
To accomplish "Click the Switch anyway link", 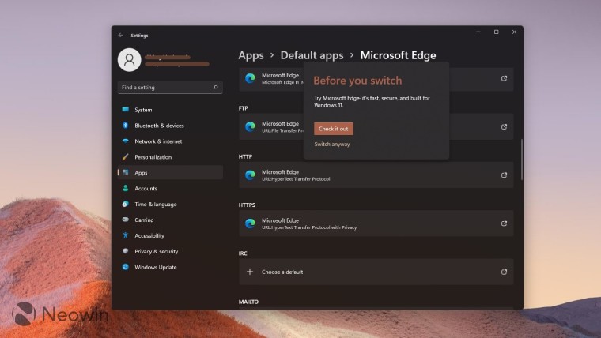I will (332, 144).
